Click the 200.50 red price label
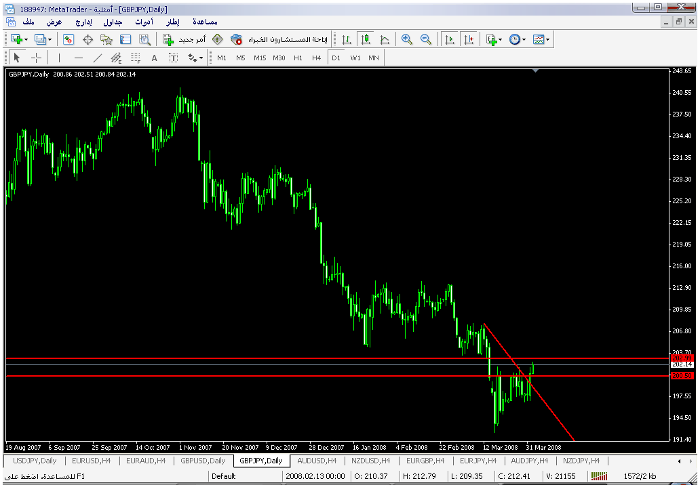Viewport: 700px width, 485px height. click(682, 376)
